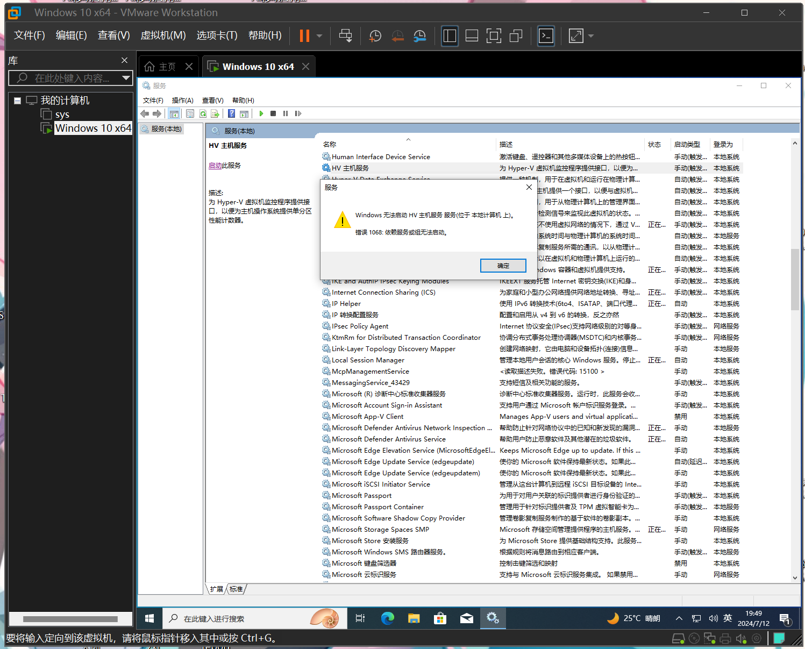Toggle show/hide action pane icon

[x=244, y=113]
